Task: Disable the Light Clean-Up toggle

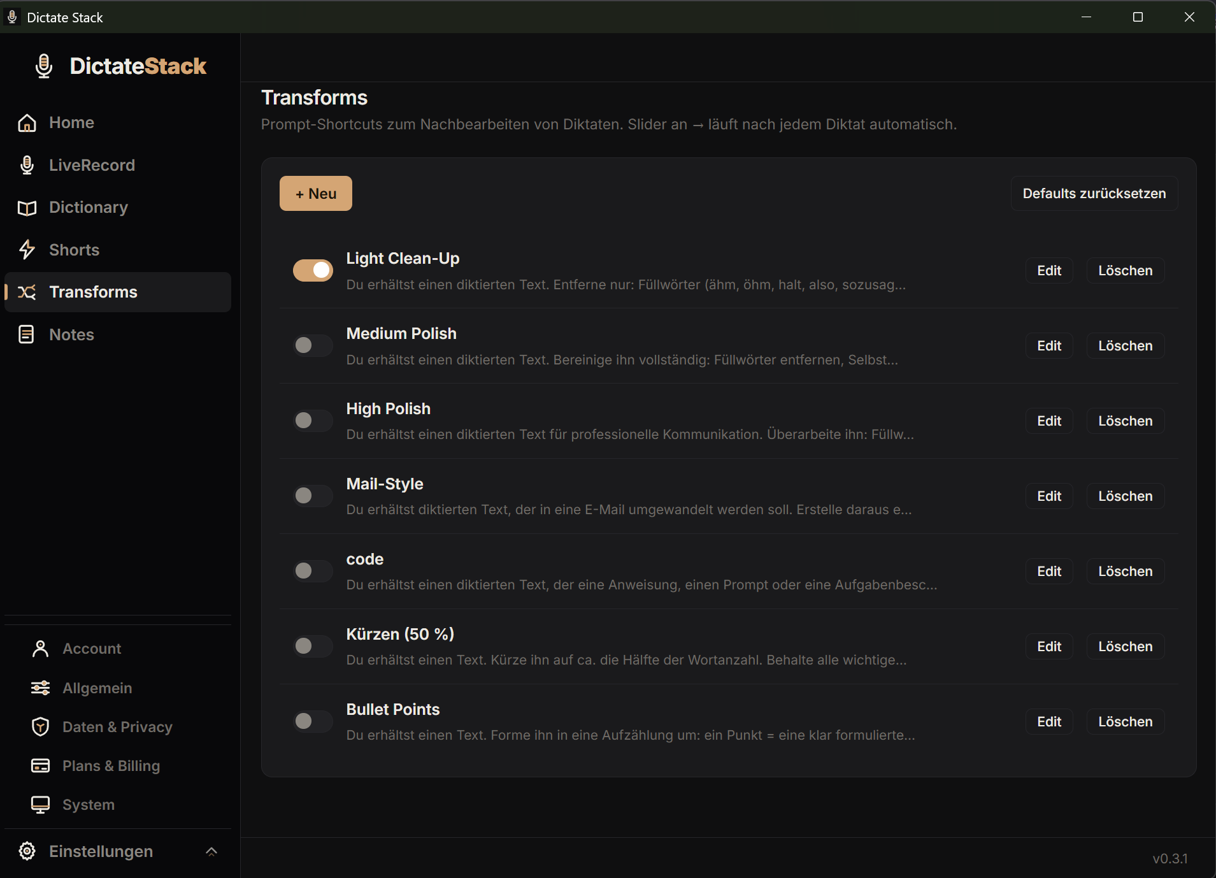Action: tap(313, 270)
